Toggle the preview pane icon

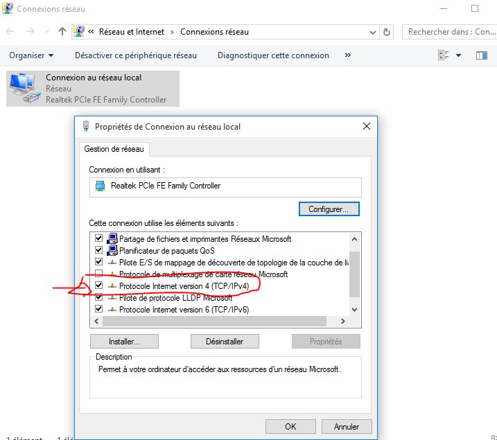click(482, 55)
